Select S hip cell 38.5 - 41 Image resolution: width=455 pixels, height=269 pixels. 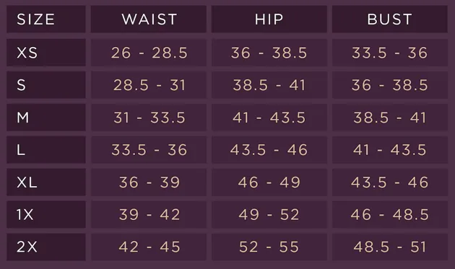point(269,85)
